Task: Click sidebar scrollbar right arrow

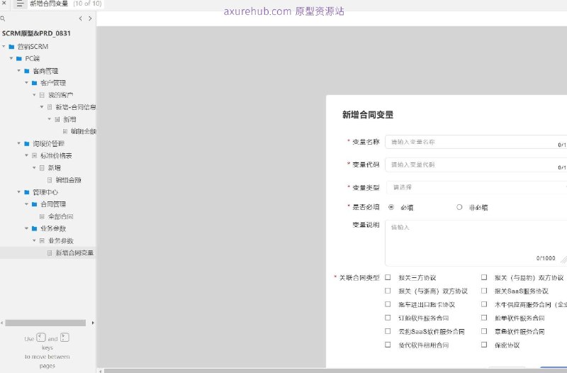Action: [x=93, y=323]
